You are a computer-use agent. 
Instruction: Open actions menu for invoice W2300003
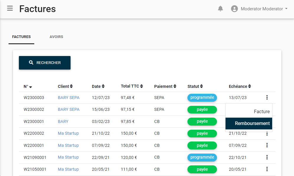267,98
